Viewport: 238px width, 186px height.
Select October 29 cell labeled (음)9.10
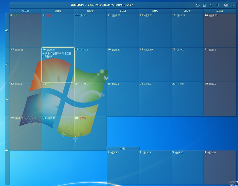[x=26, y=134]
